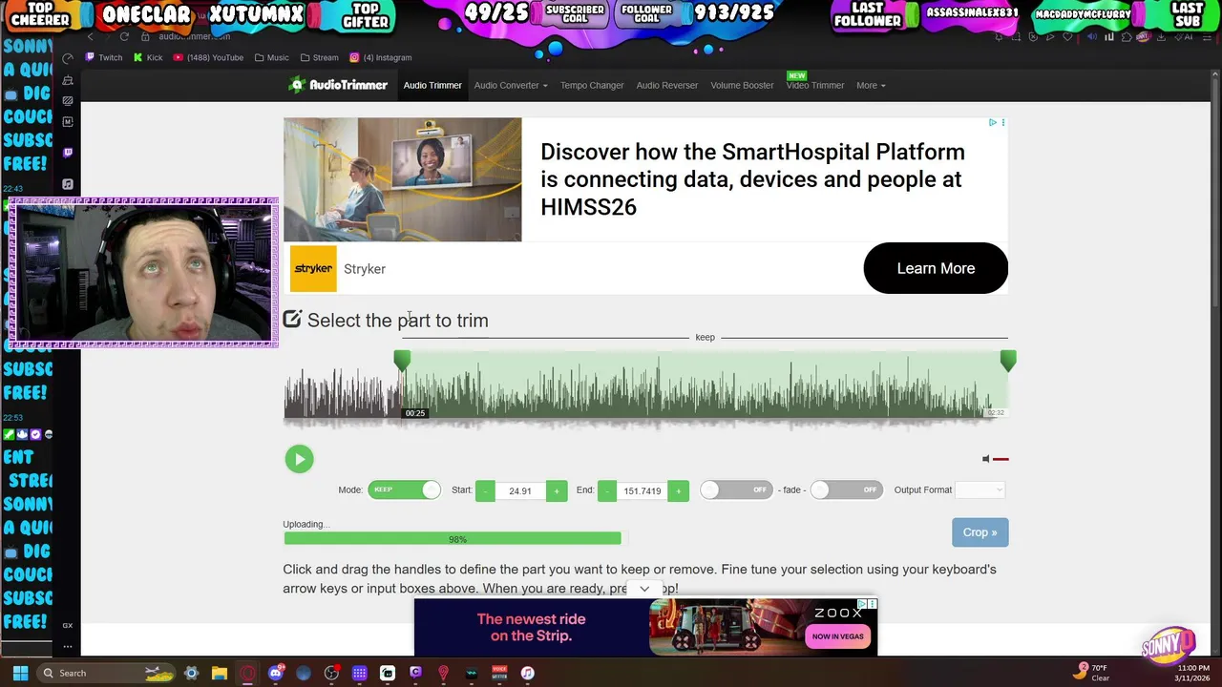1222x687 pixels.
Task: Reload the page with the browser refresh icon
Action: coord(124,36)
